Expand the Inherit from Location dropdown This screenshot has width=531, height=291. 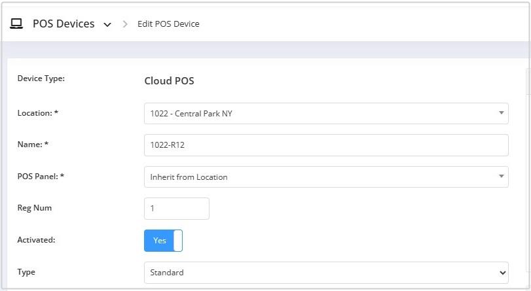(x=326, y=177)
